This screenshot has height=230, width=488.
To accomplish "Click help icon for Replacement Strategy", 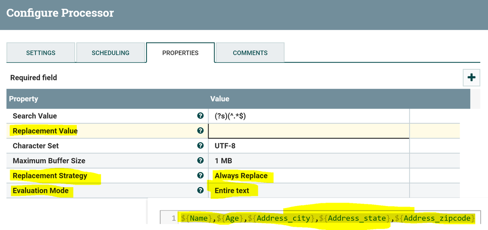I will click(x=200, y=175).
